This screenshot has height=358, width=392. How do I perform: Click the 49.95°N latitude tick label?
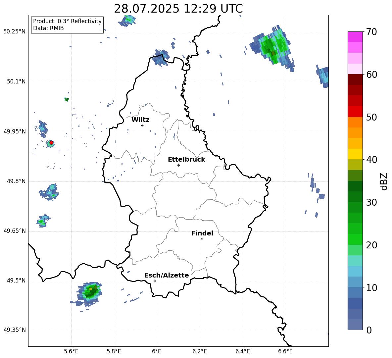point(15,131)
